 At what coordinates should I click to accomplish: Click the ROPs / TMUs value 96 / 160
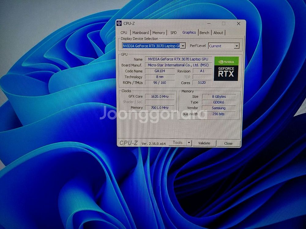pos(160,82)
